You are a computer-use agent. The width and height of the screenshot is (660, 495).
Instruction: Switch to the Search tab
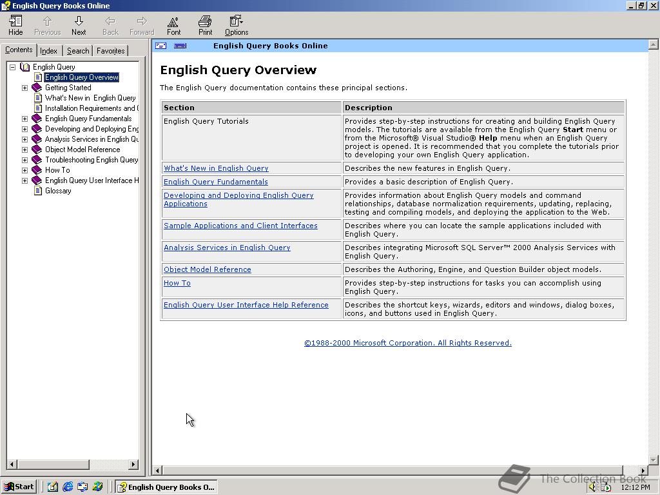click(x=77, y=50)
